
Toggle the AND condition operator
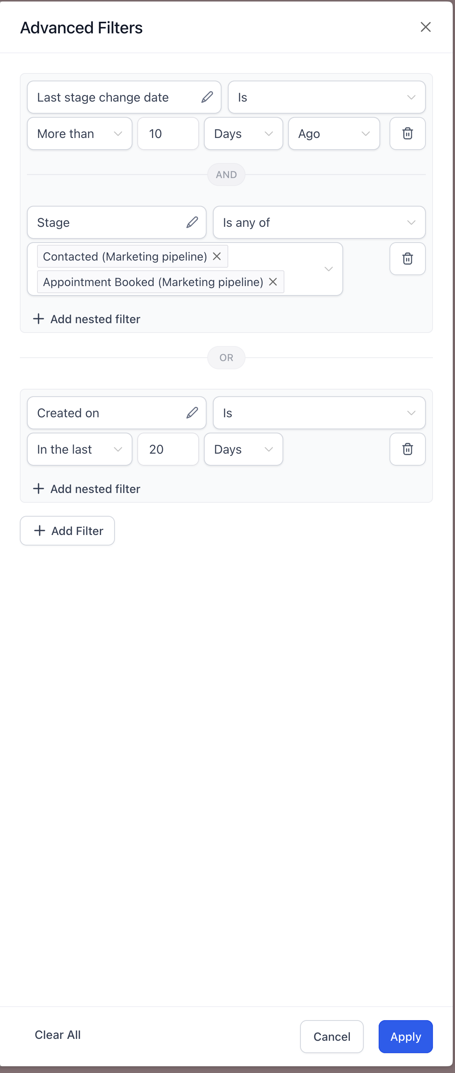click(x=226, y=175)
